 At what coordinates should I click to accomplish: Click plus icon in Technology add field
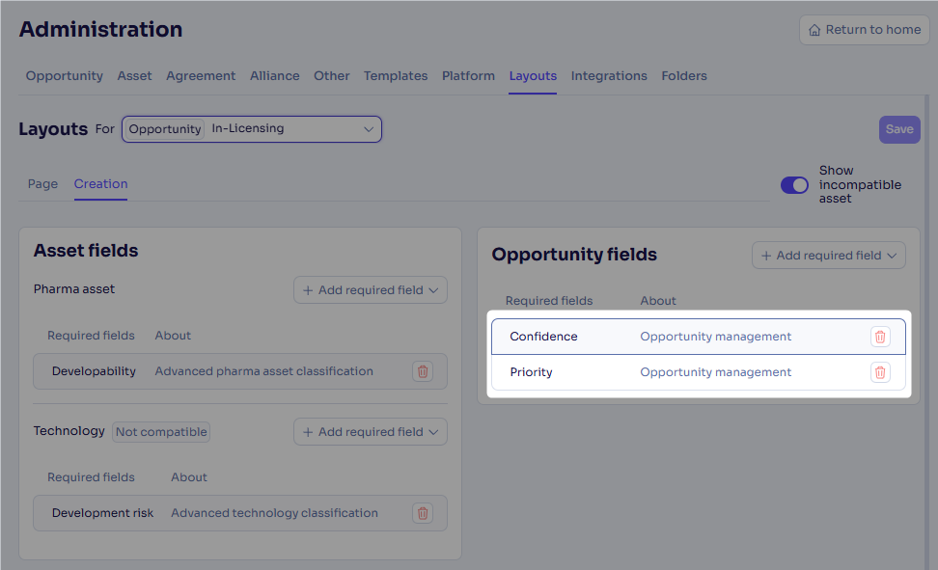pyautogui.click(x=308, y=432)
